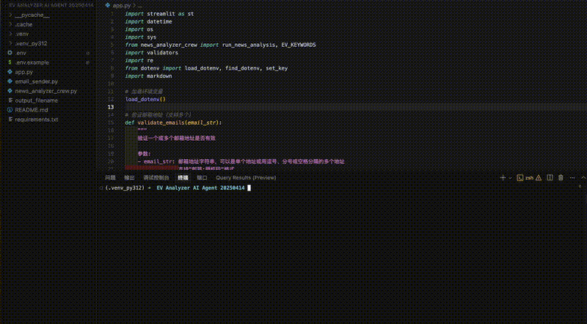Open the 端口 panel tab
Screen dimensions: 587x324
point(202,177)
